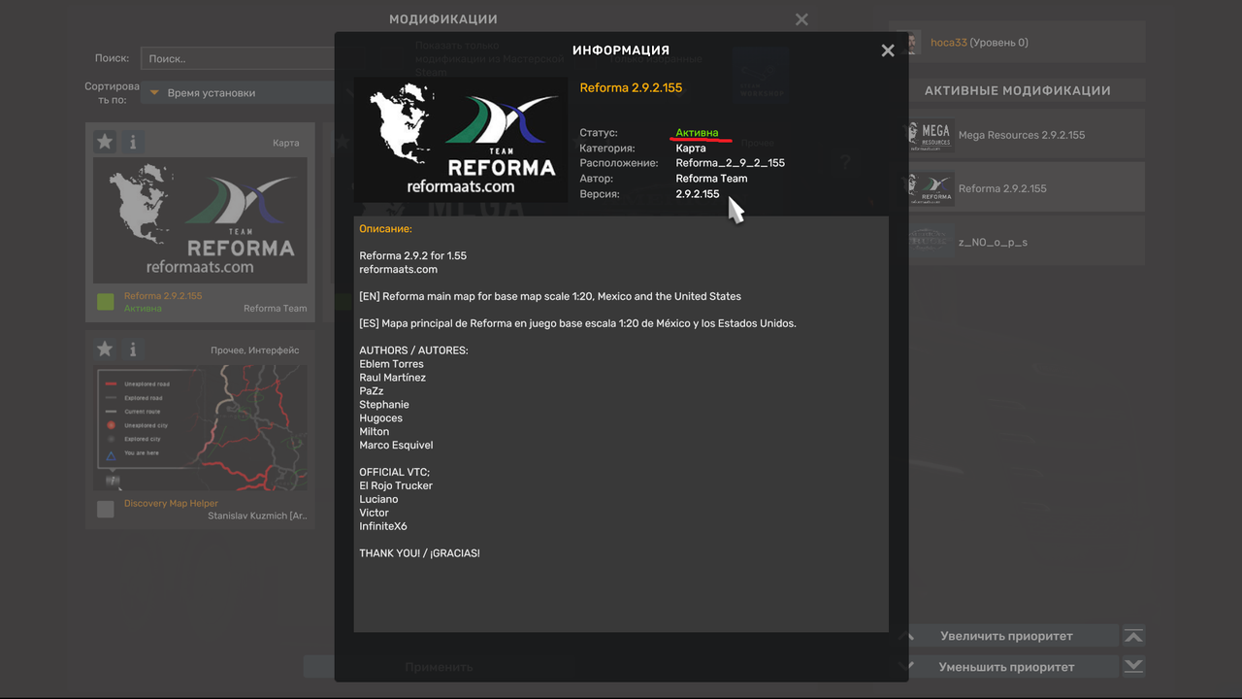Screen dimensions: 1242x699
Task: Click the Reforma_2_9_2_155 location value
Action: (730, 163)
